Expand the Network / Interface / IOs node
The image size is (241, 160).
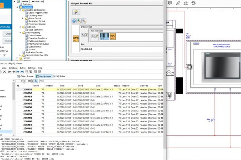(x=20, y=55)
